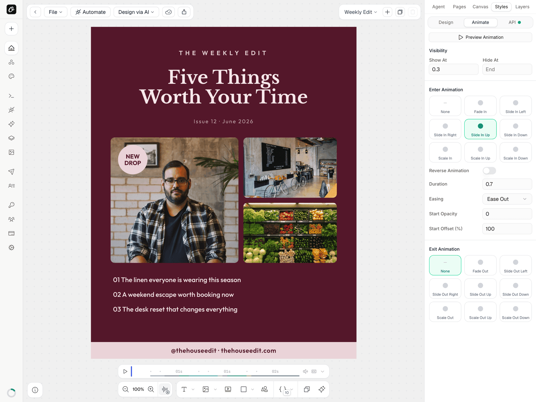The height and width of the screenshot is (402, 536).
Task: Zoom in with the plus magnifier
Action: pyautogui.click(x=151, y=389)
